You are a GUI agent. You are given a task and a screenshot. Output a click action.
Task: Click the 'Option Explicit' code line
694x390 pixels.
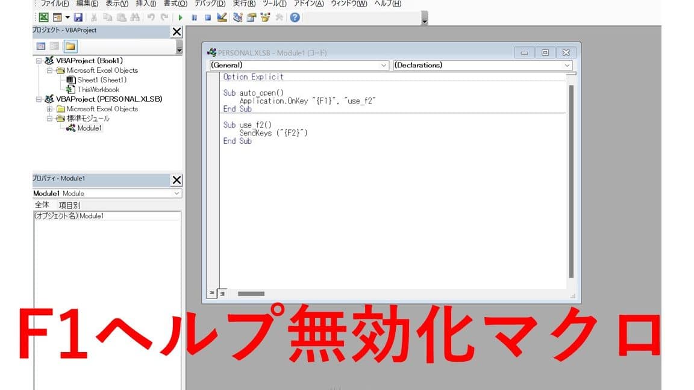253,77
